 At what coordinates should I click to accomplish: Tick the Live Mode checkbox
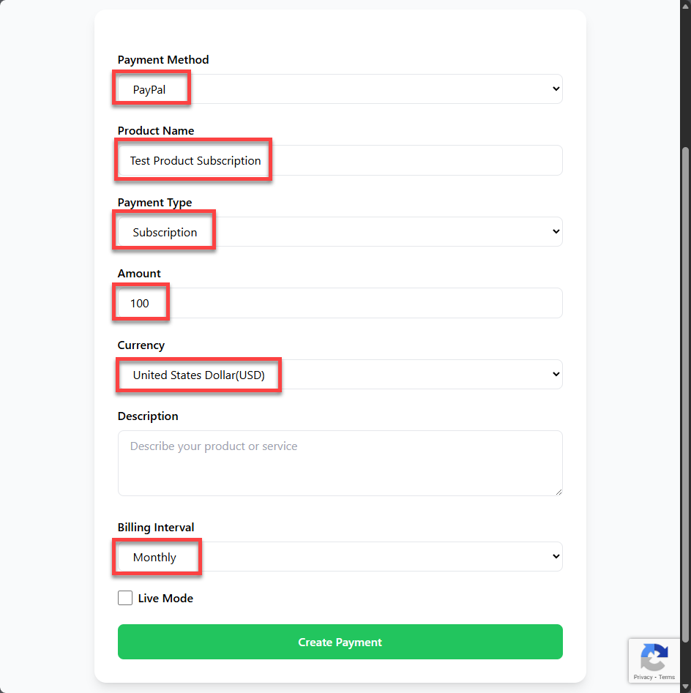[x=125, y=598]
